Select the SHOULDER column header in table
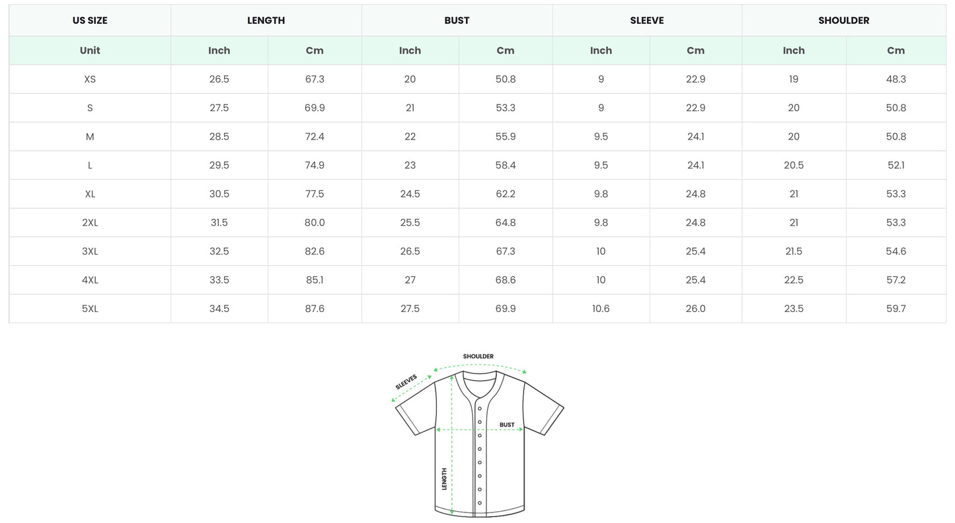The width and height of the screenshot is (955, 523). [843, 20]
